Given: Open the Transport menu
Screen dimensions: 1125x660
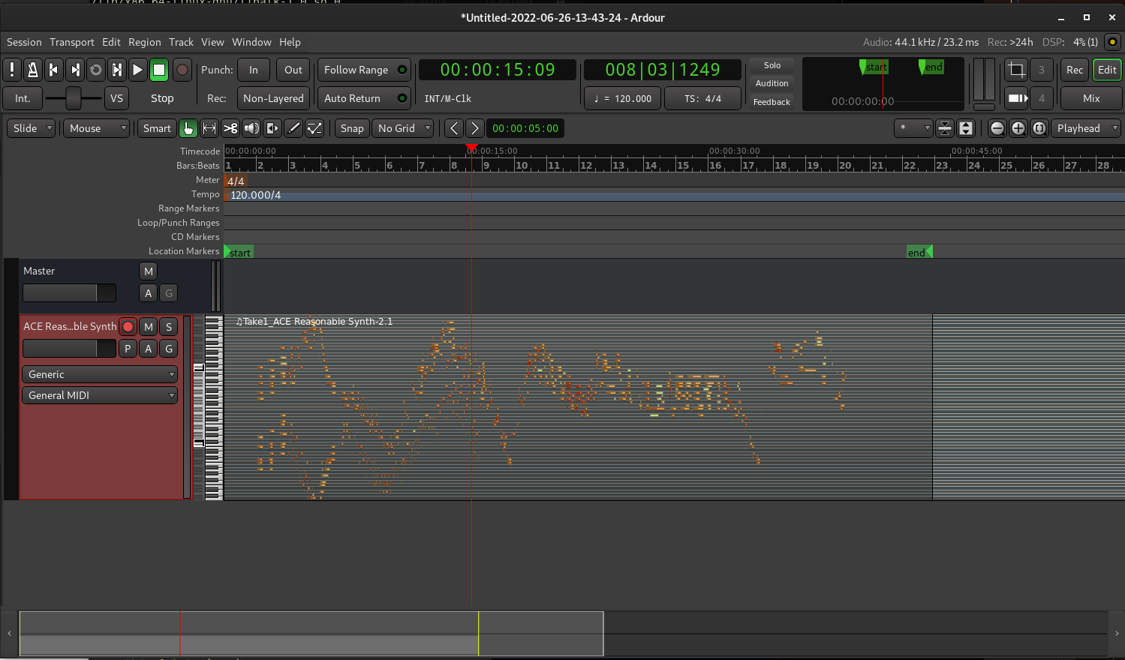Looking at the screenshot, I should coord(72,42).
